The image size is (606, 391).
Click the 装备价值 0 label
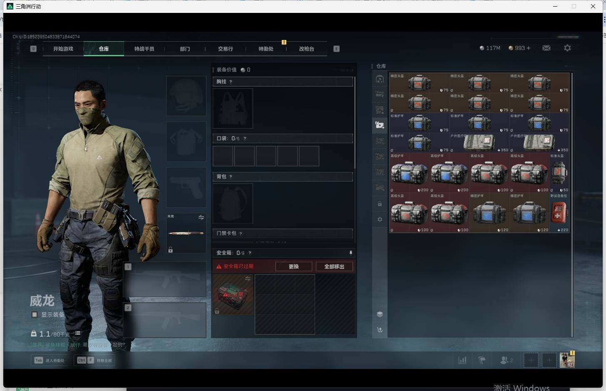click(x=233, y=70)
